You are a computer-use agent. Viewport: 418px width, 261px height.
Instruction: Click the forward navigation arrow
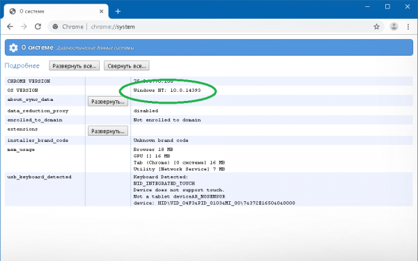pos(24,26)
